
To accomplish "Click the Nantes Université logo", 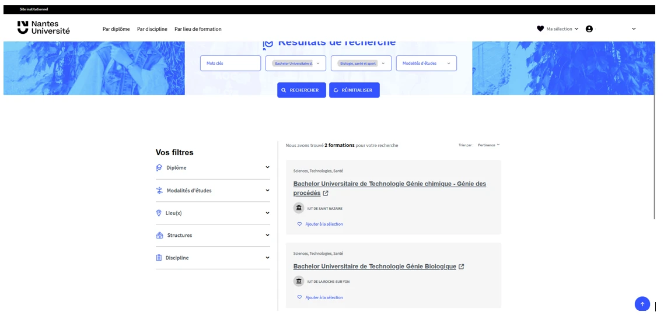I will click(43, 27).
